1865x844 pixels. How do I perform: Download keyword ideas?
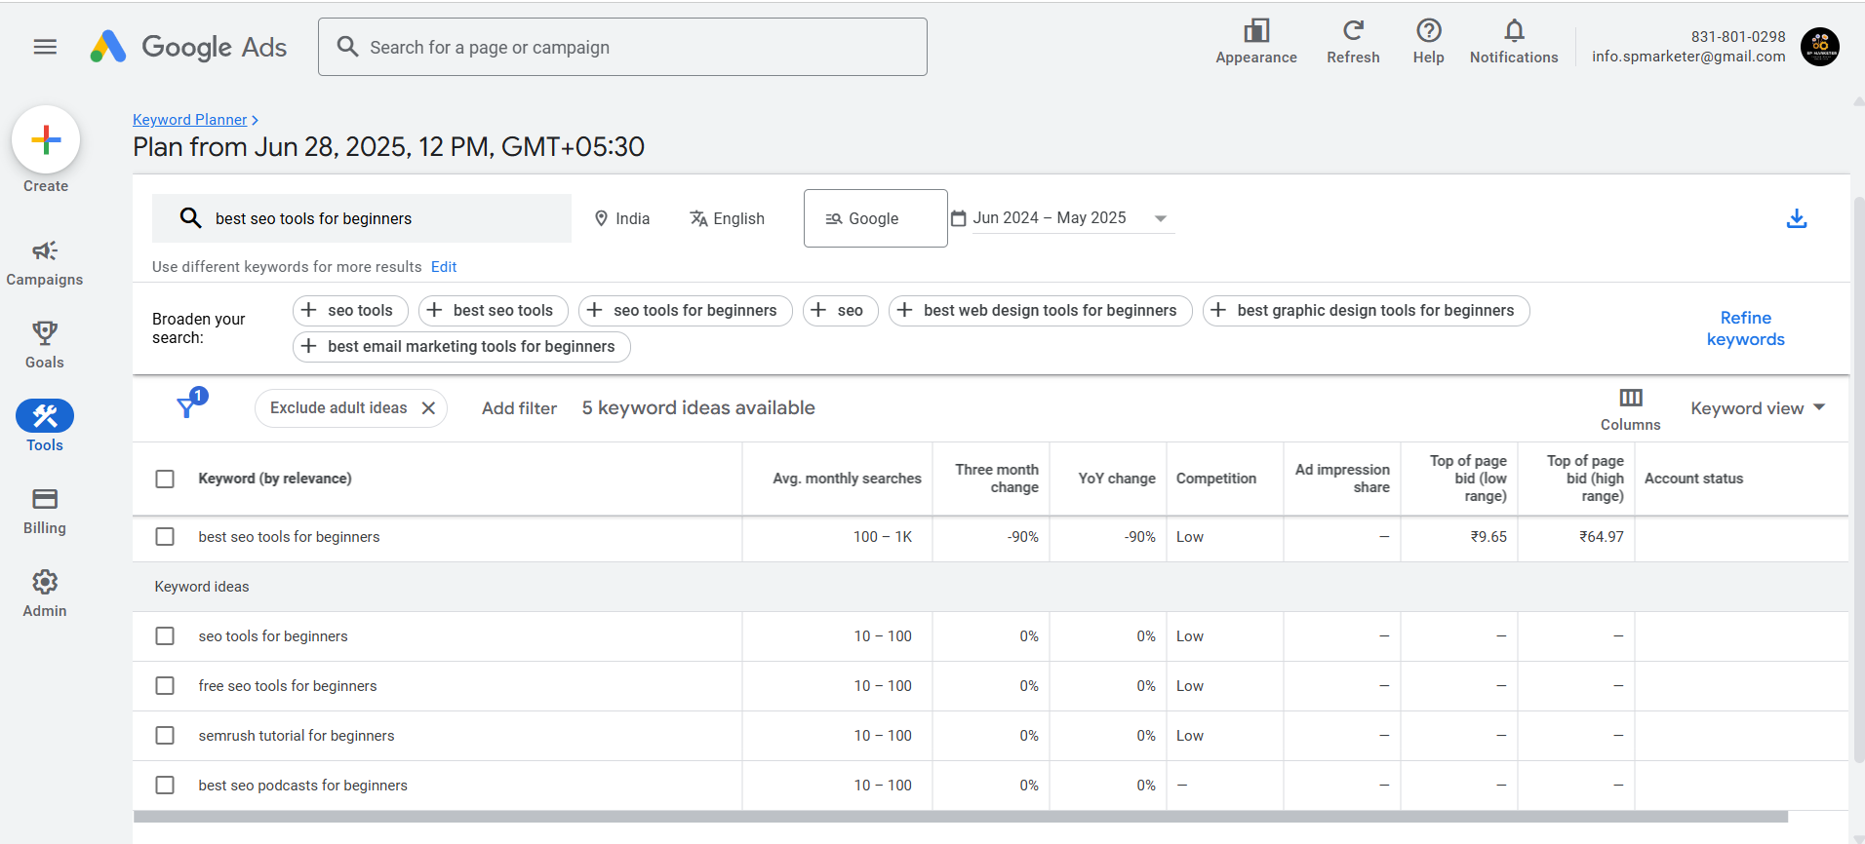[x=1797, y=218]
